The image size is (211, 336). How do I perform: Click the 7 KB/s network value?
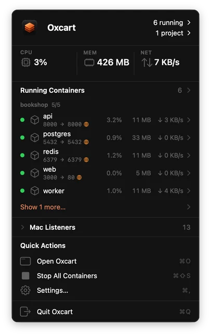[x=167, y=63]
